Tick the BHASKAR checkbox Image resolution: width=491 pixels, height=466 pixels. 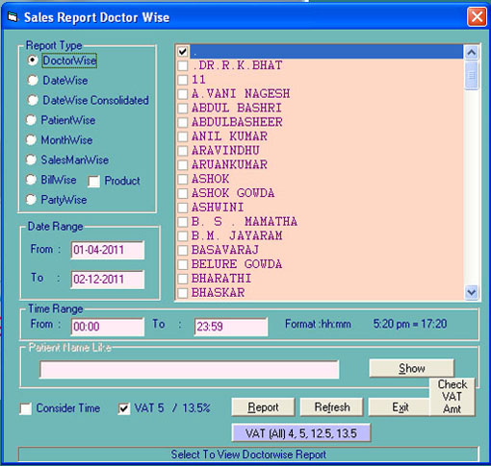(x=183, y=292)
